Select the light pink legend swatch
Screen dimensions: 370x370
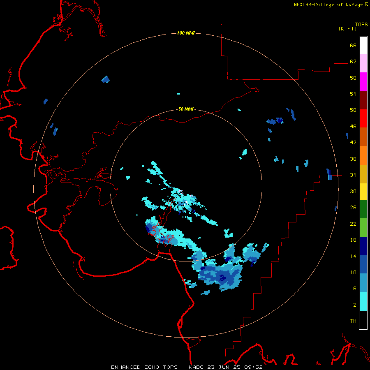pyautogui.click(x=363, y=63)
